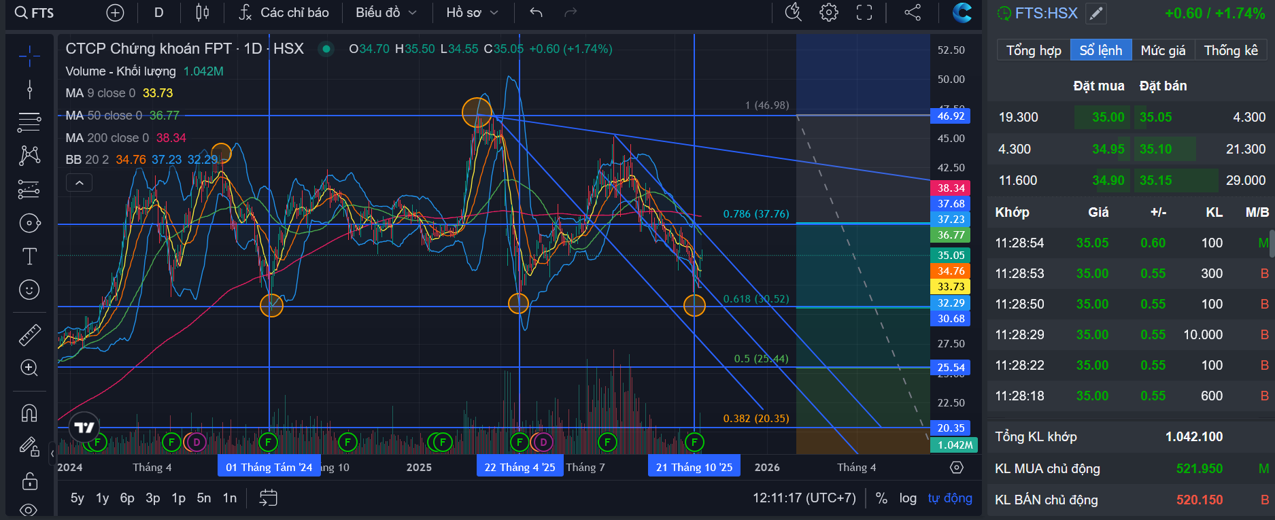Image resolution: width=1275 pixels, height=520 pixels.
Task: Expand the Hồ sơ dropdown
Action: click(472, 13)
